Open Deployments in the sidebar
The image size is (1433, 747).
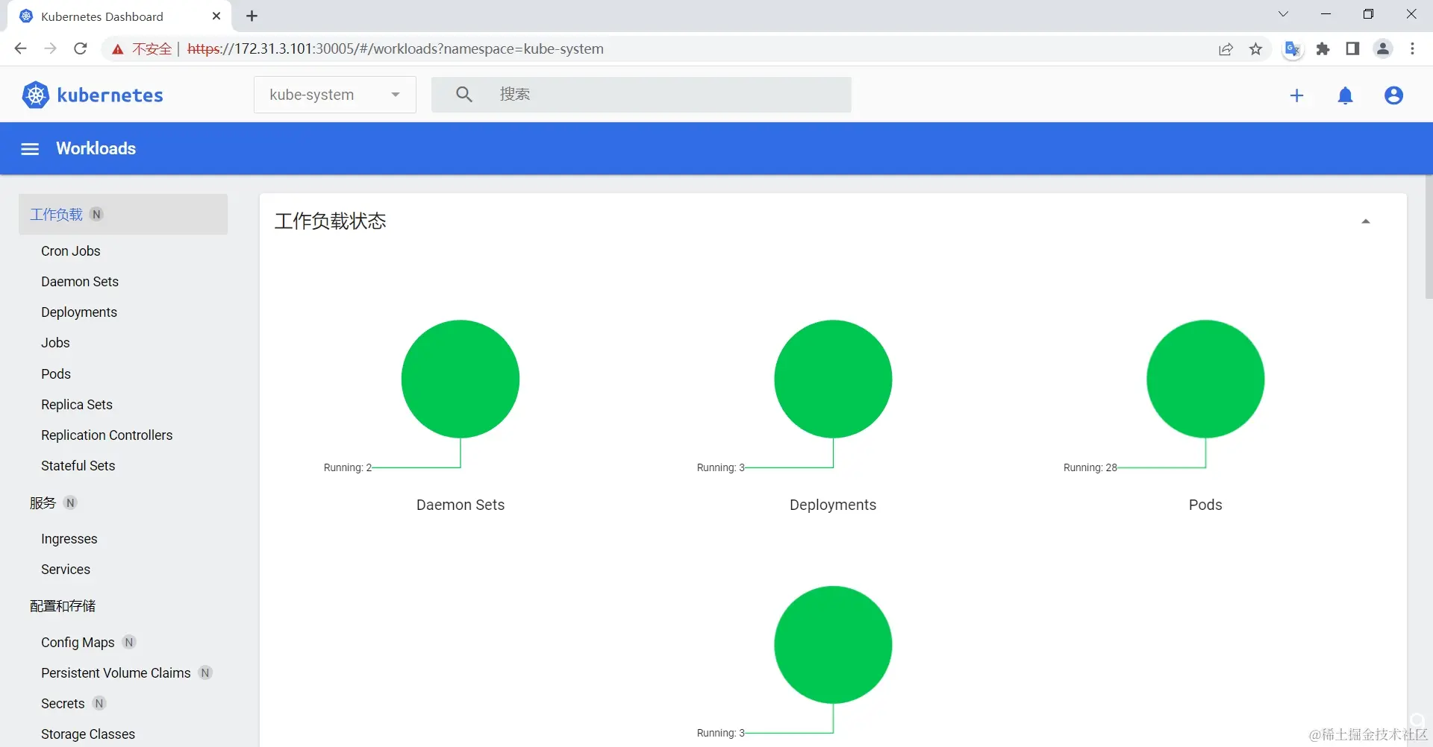coord(79,312)
